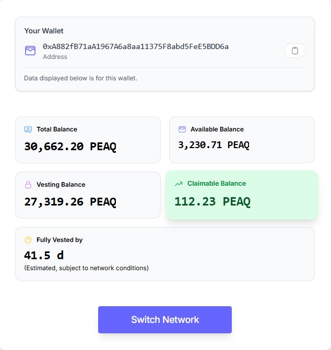331x350 pixels.
Task: Click the Vesting Balance label
Action: pyautogui.click(x=61, y=185)
